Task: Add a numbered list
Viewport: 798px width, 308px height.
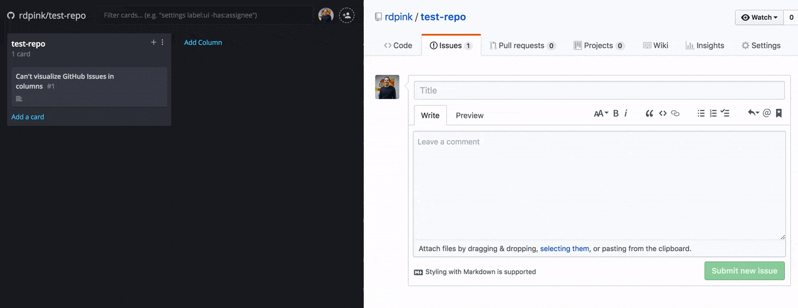Action: pos(713,113)
